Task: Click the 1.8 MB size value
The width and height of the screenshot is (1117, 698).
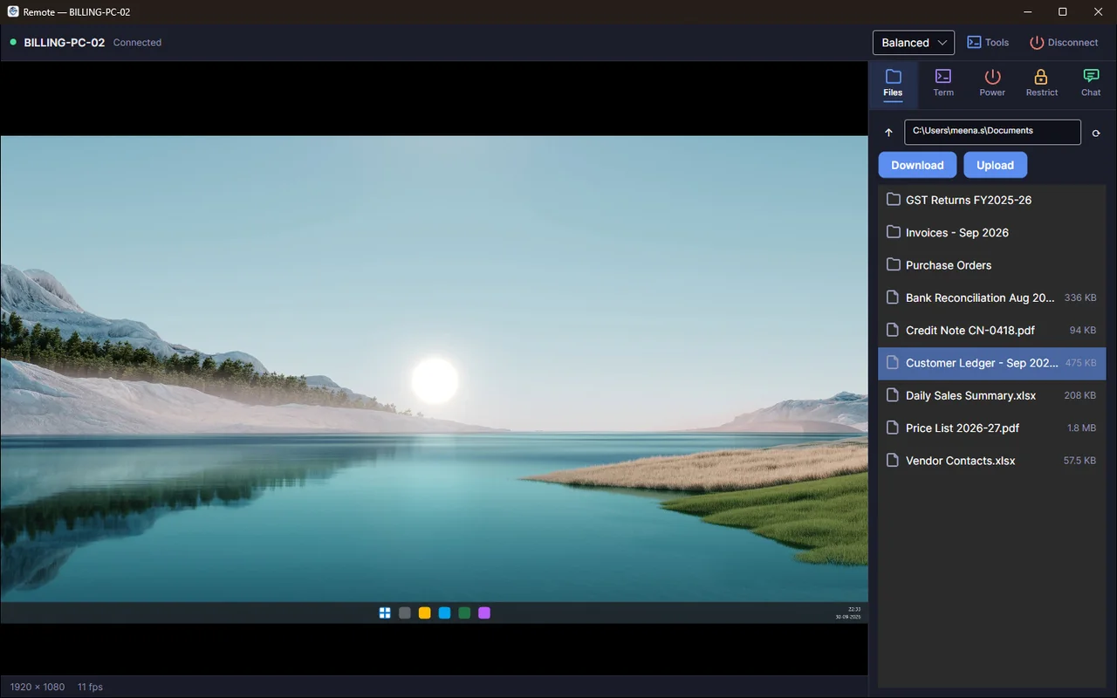Action: 1081,428
